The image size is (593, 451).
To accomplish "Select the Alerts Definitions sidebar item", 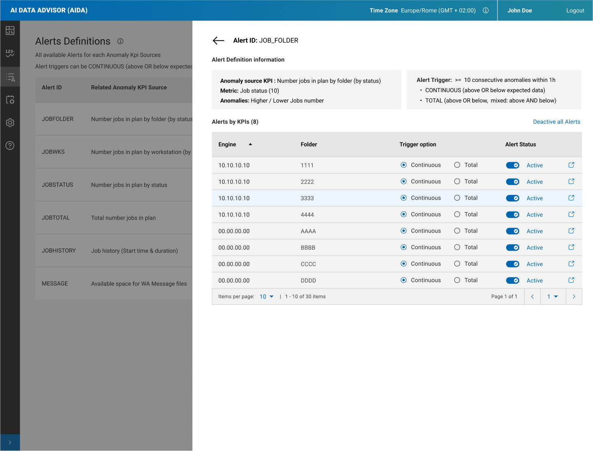I will (x=10, y=77).
